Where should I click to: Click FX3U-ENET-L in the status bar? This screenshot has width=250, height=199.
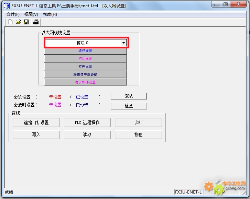188,192
